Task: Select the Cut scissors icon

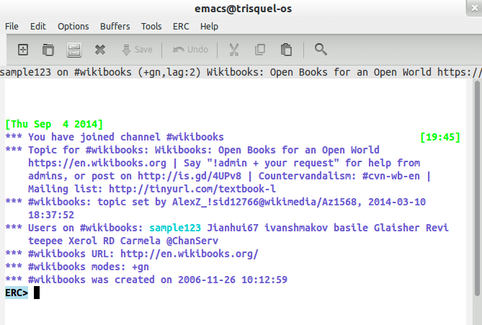Action: [234, 50]
